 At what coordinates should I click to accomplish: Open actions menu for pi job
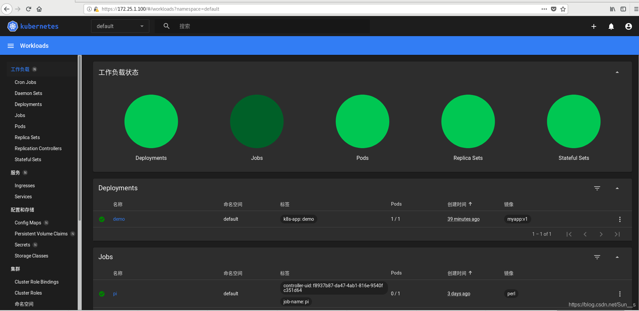tap(620, 294)
